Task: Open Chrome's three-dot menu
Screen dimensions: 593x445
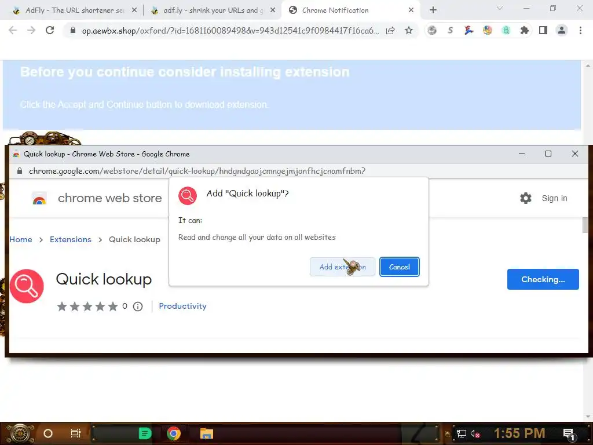Action: point(580,30)
